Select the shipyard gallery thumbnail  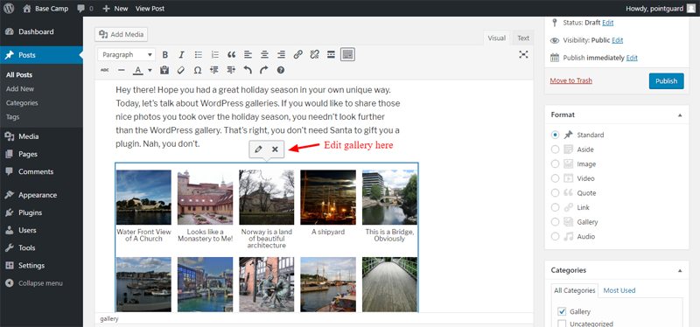pyautogui.click(x=328, y=198)
